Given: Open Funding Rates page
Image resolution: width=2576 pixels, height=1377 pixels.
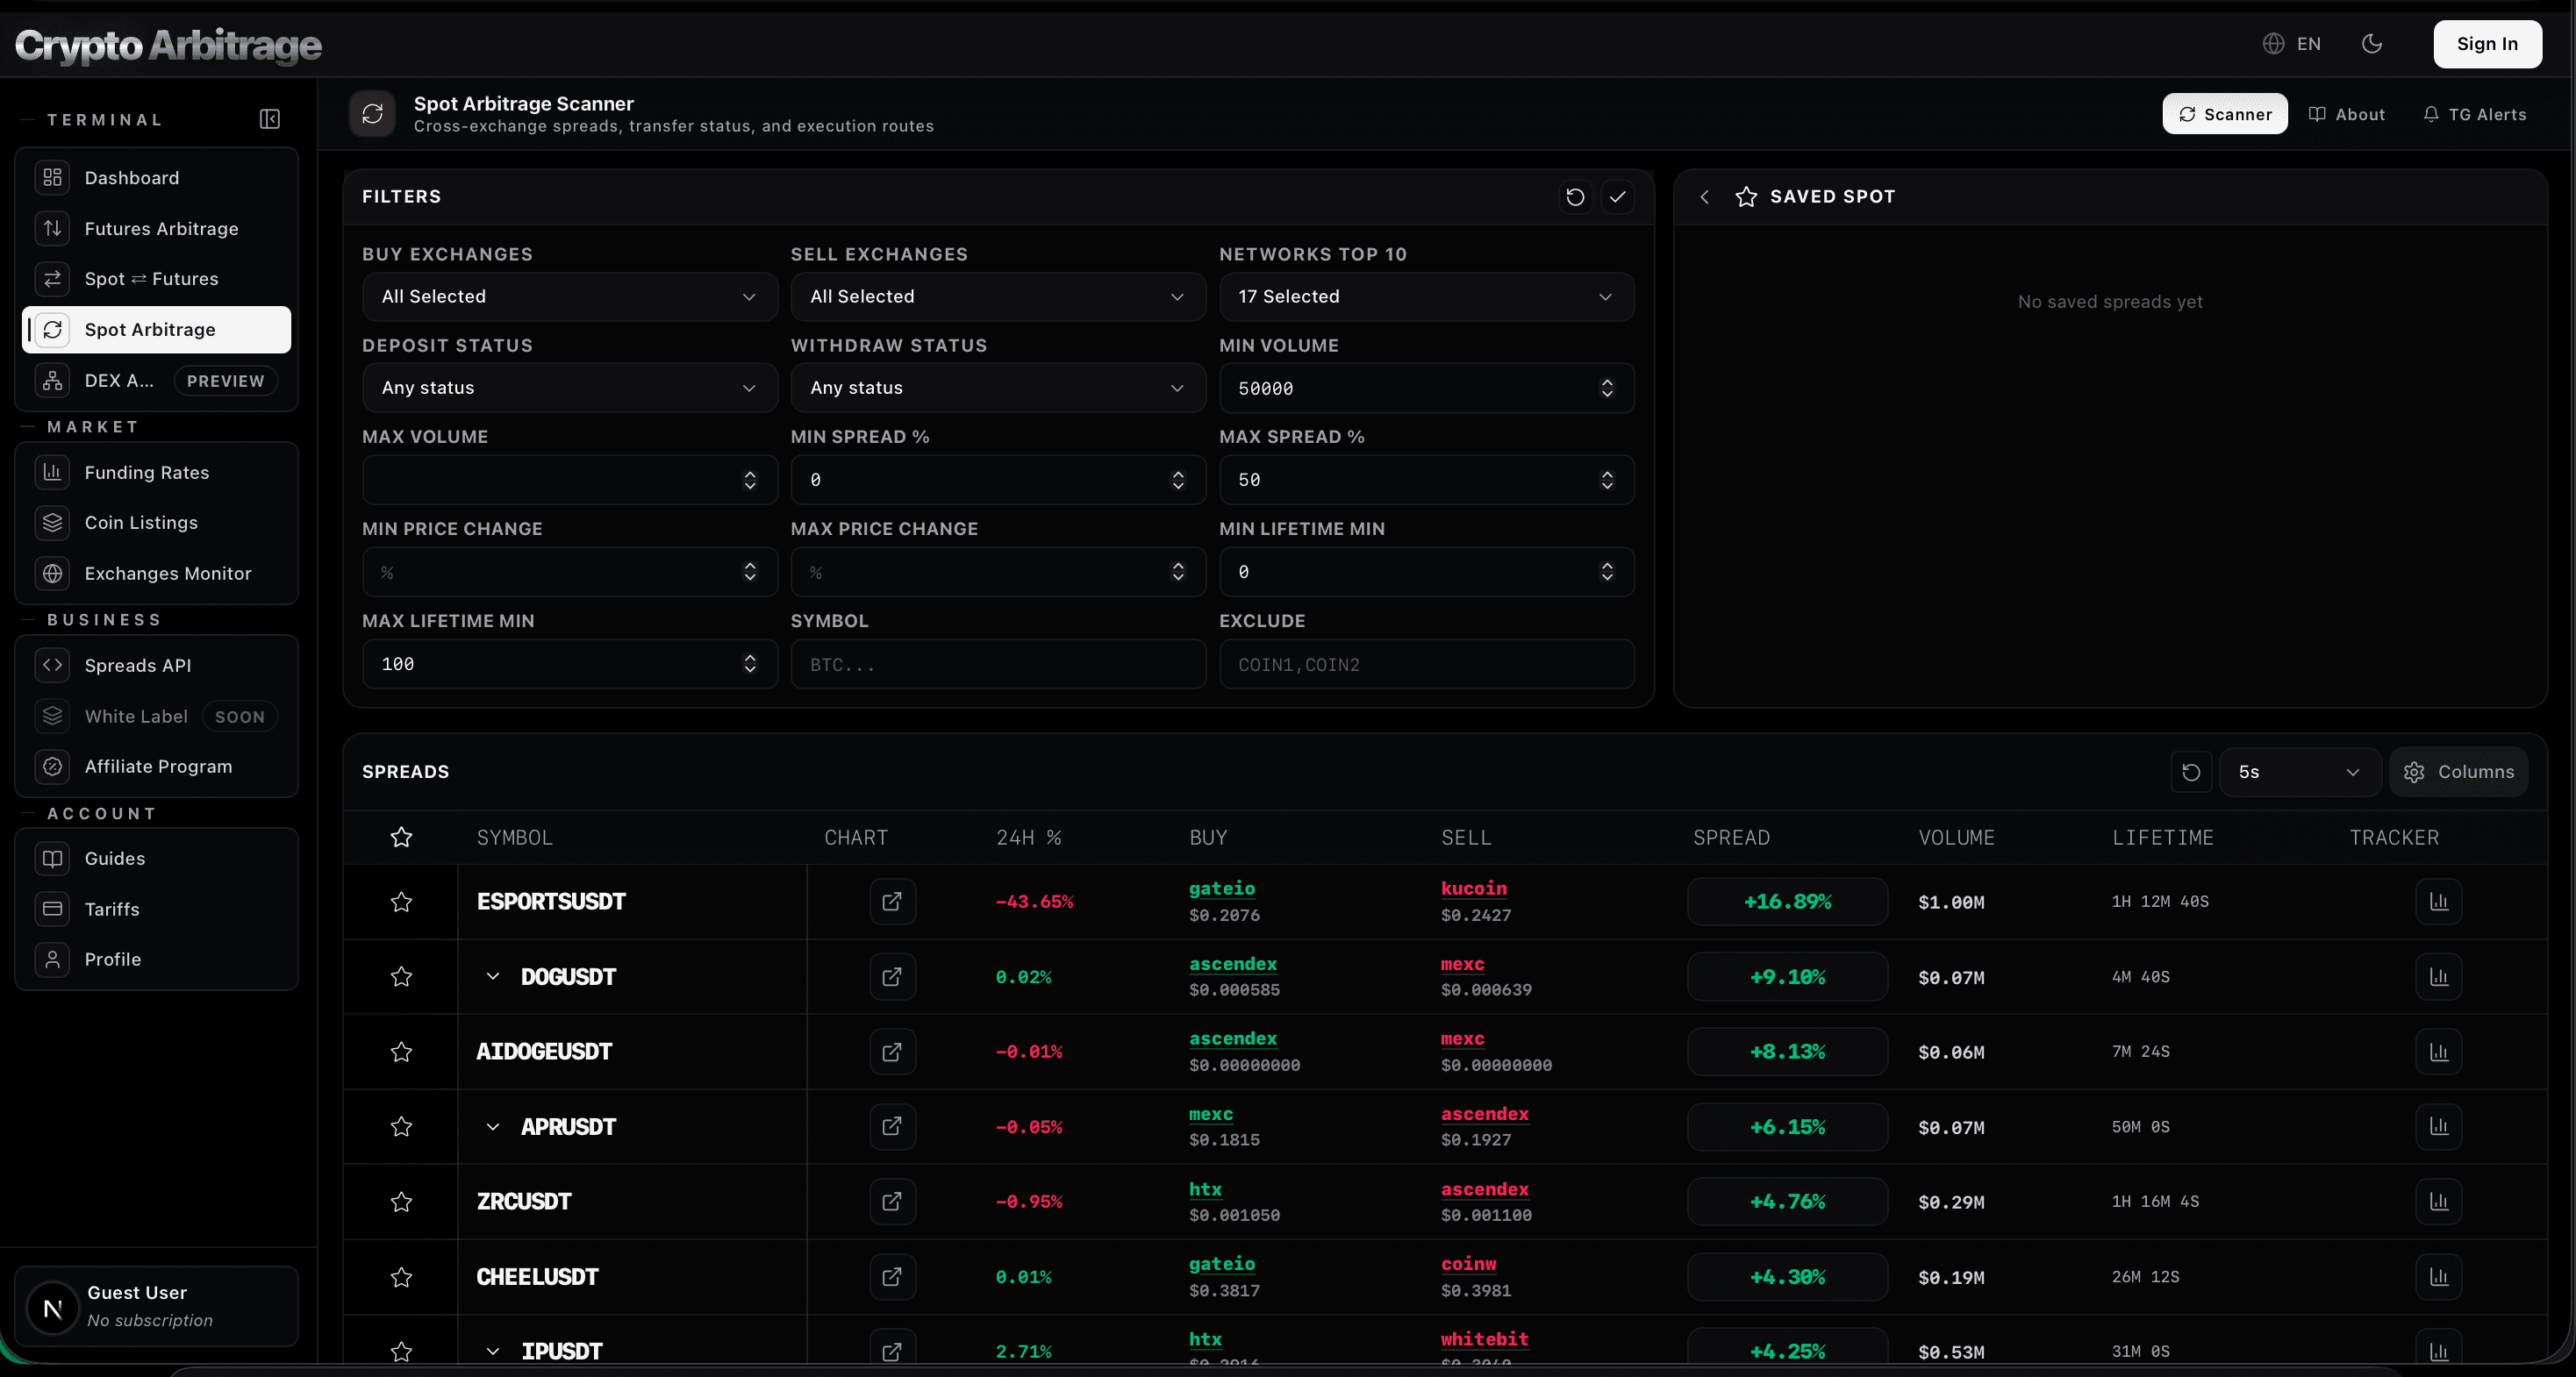Looking at the screenshot, I should pyautogui.click(x=157, y=472).
